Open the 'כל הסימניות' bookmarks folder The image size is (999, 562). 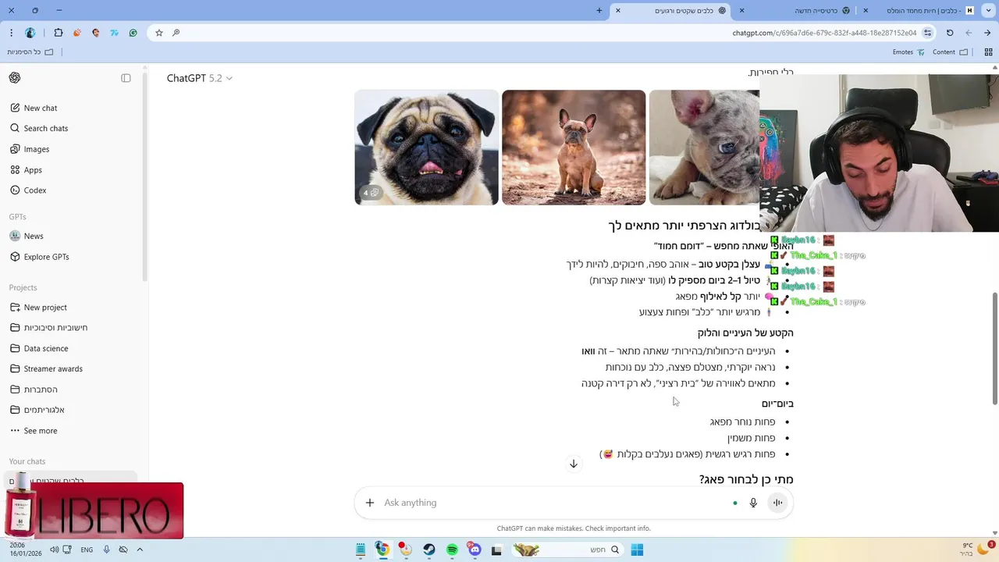coord(30,52)
